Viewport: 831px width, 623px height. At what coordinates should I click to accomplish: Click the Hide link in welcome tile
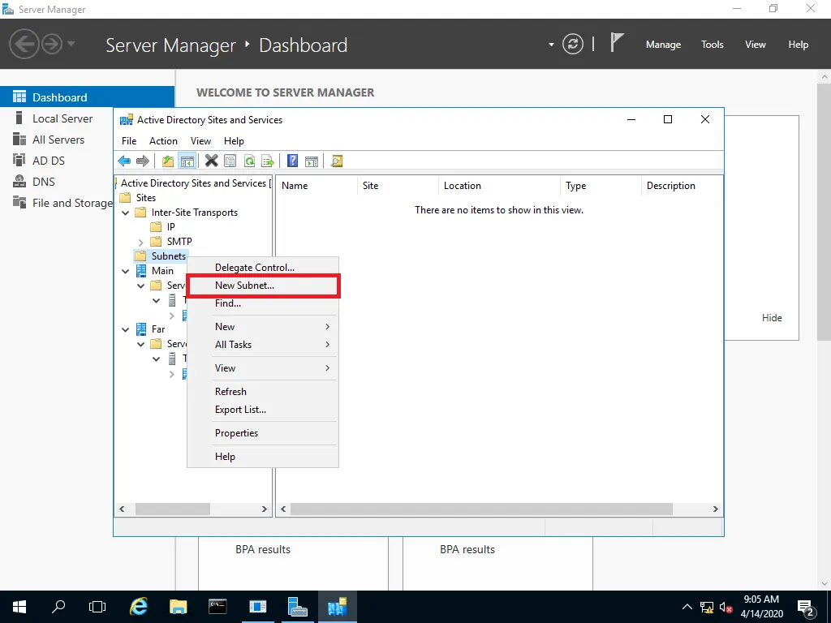click(772, 318)
